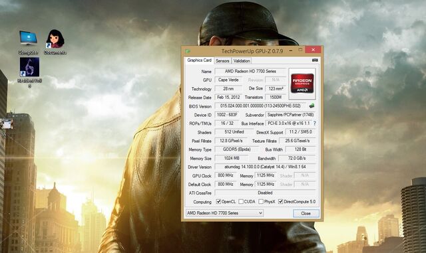Switch to the Sensors tab
Image resolution: width=426 pixels, height=253 pixels.
tap(222, 61)
